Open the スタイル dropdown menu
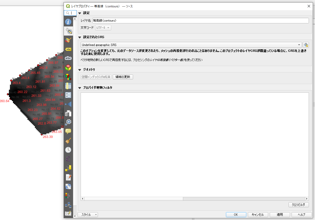Screen dimensions: 315x220 point(88,215)
